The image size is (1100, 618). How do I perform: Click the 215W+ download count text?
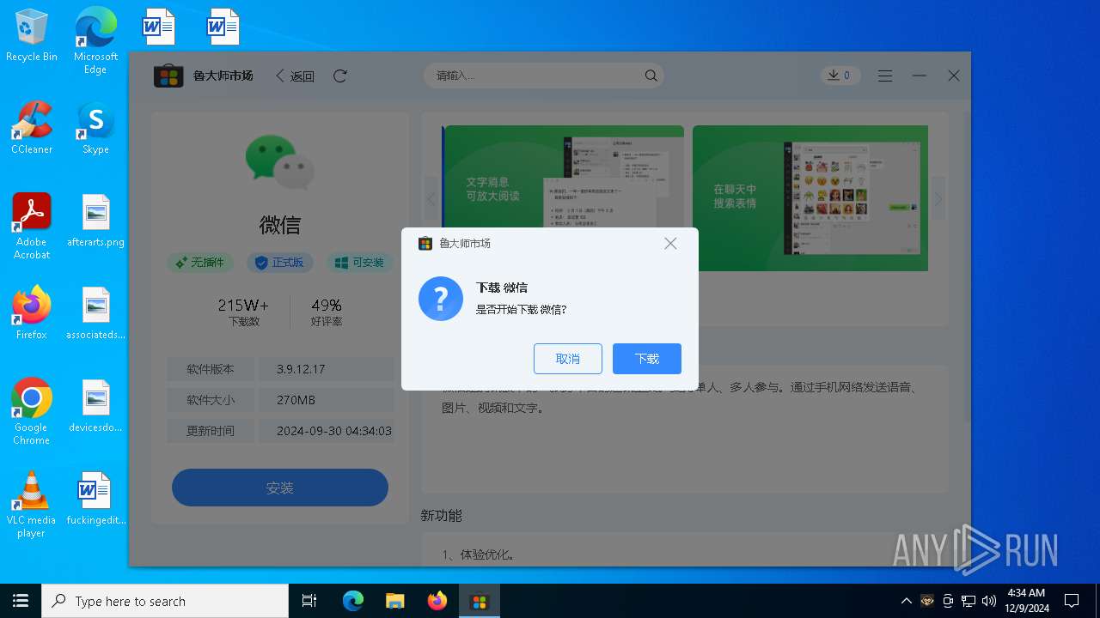(243, 306)
